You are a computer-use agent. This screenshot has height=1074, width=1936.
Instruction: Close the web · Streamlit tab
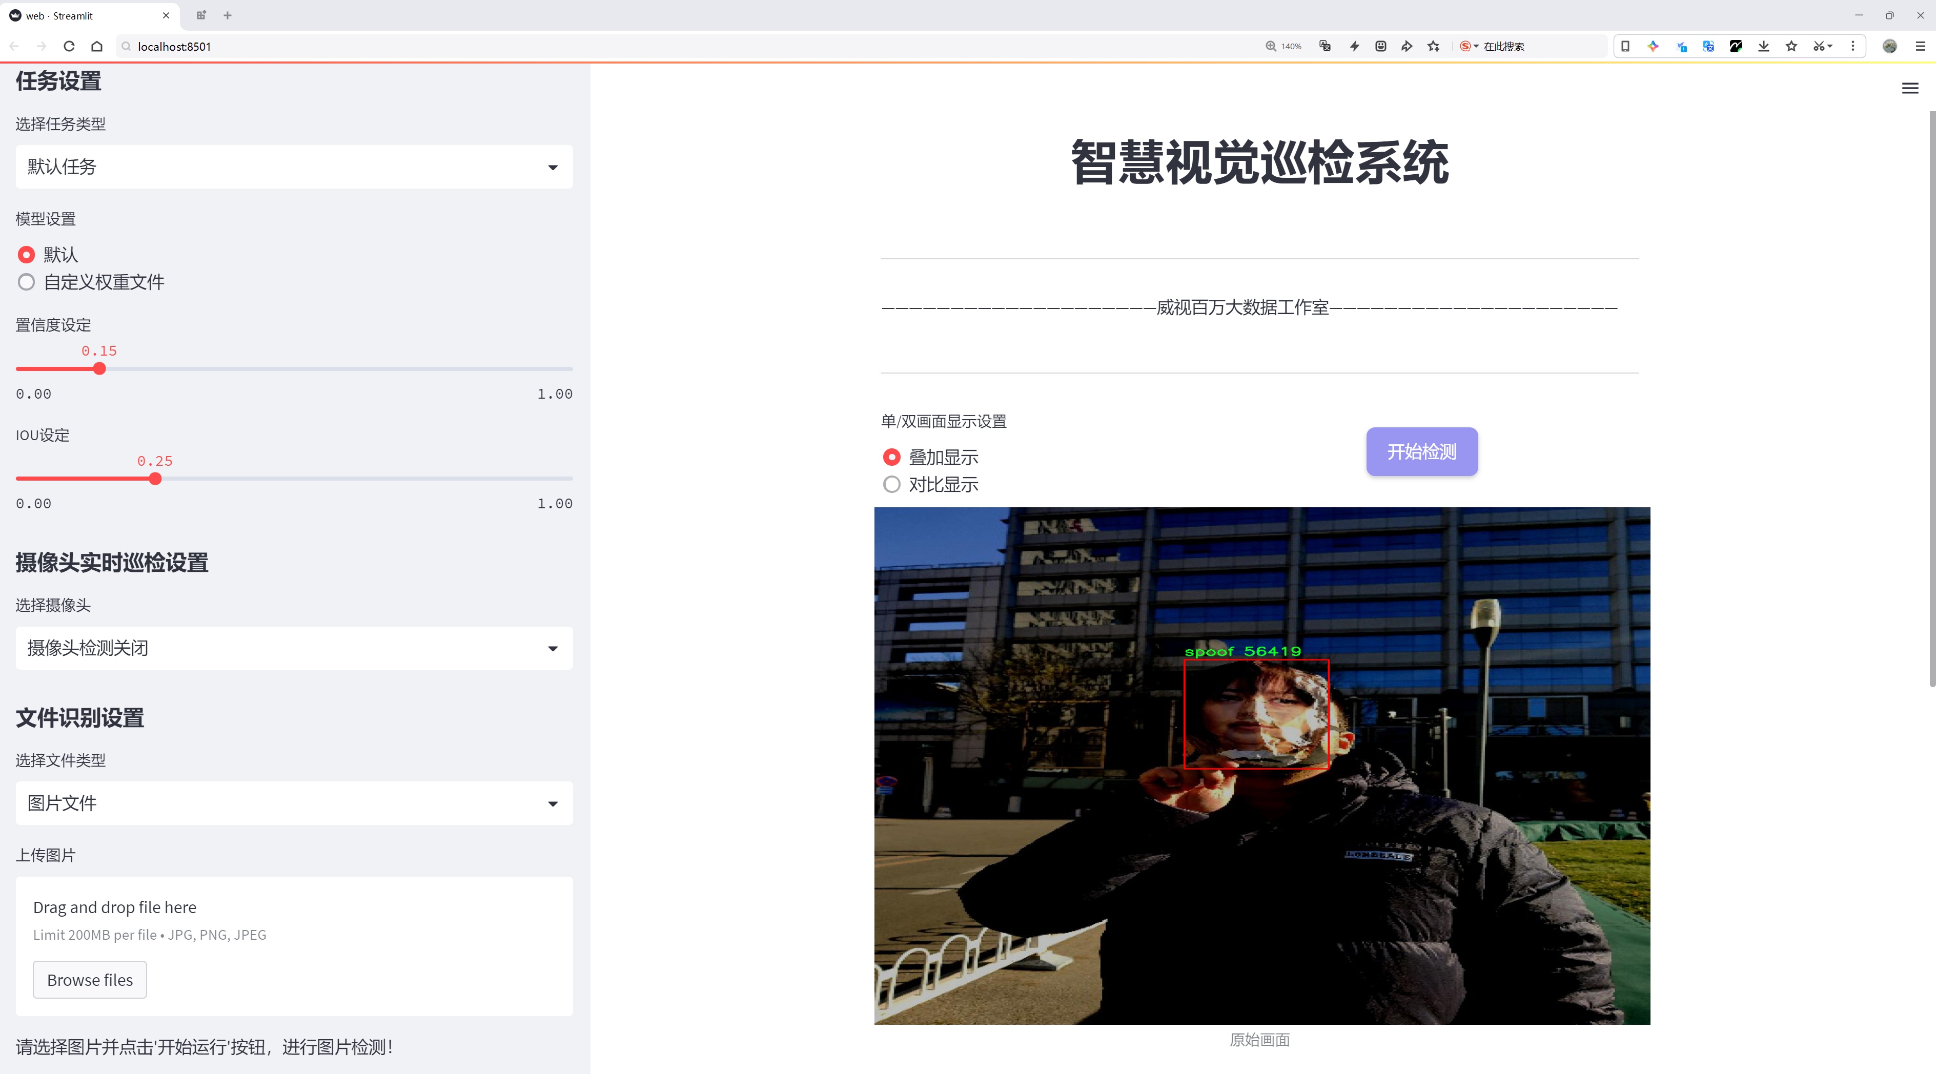(166, 15)
